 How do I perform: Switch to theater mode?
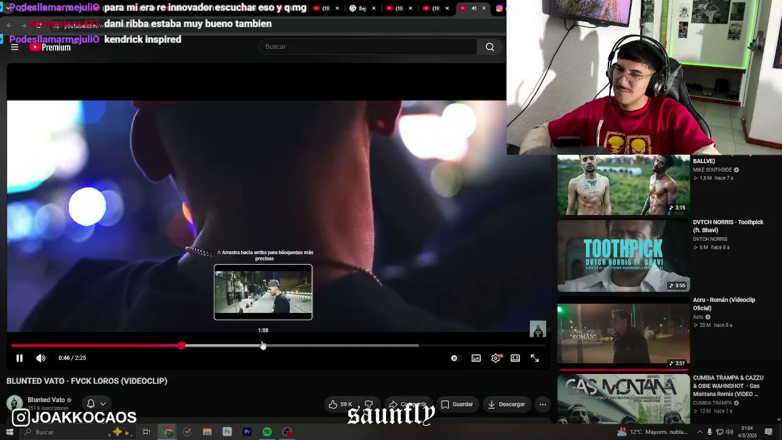515,358
